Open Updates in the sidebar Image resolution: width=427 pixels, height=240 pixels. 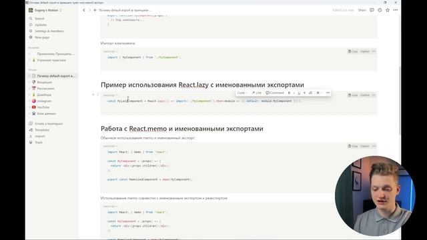click(x=41, y=25)
